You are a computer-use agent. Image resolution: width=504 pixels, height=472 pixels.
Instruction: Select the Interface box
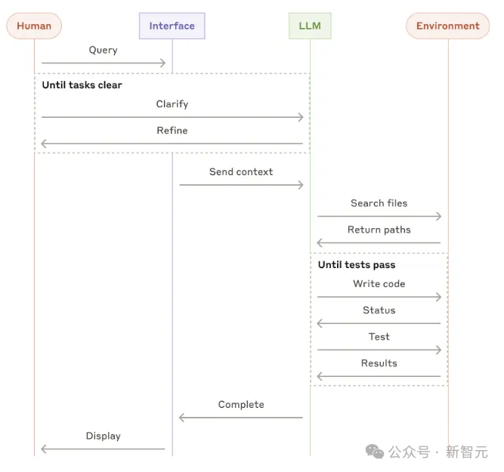172,26
